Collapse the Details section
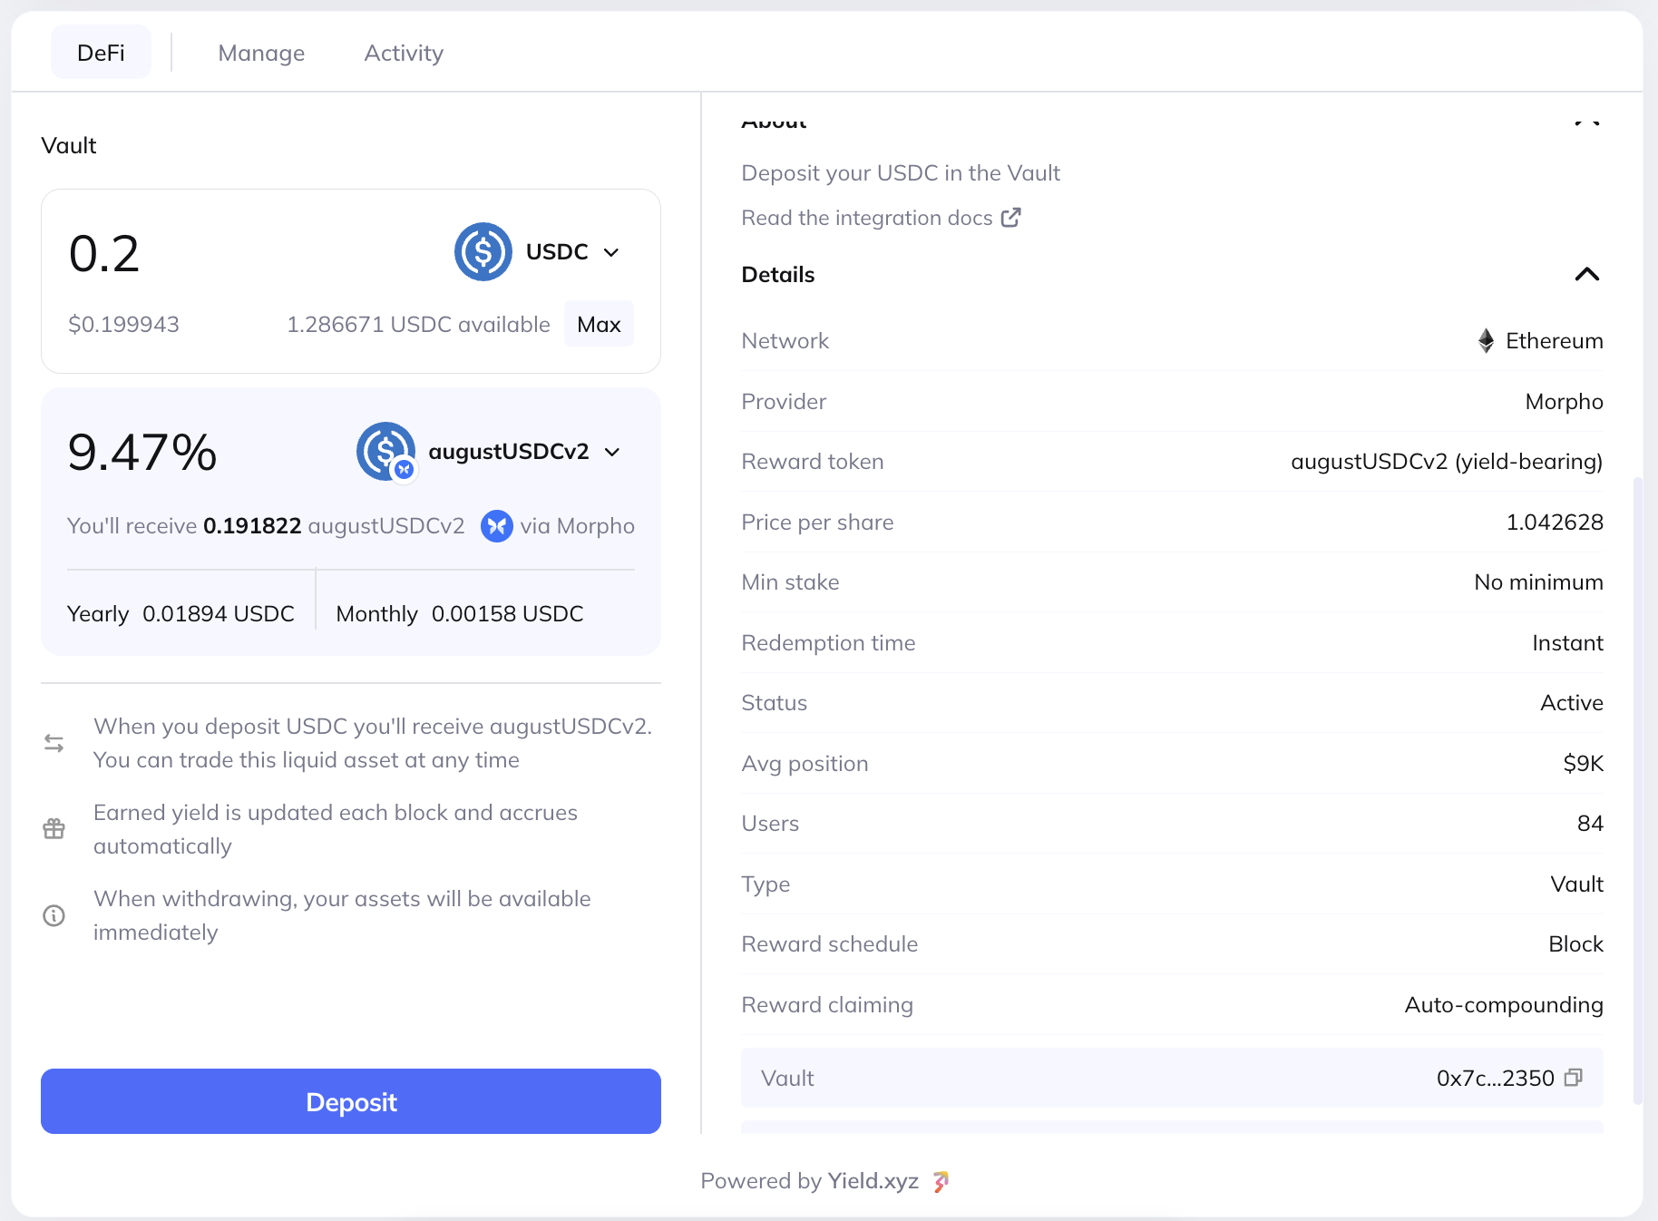 pos(1587,275)
